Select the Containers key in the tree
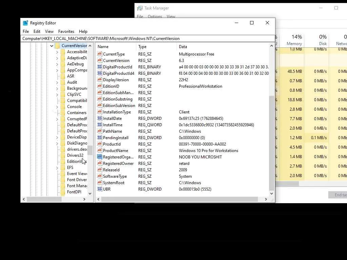This screenshot has width=347, height=260. pyautogui.click(x=77, y=113)
